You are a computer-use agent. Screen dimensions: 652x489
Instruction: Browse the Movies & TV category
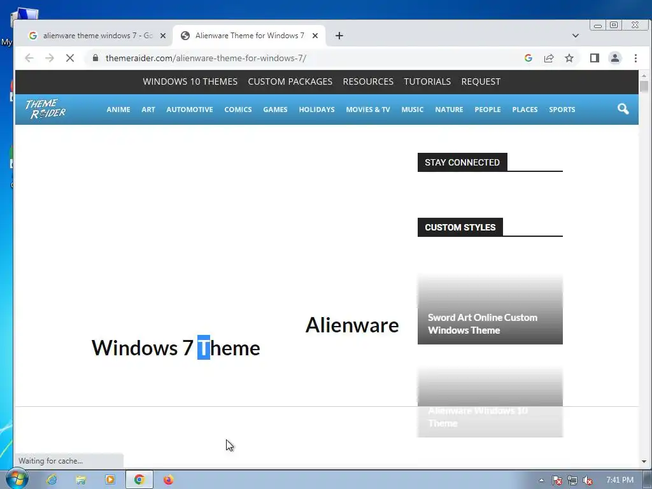(368, 110)
